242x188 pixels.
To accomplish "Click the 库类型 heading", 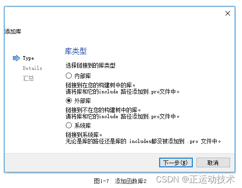I will tap(75, 51).
